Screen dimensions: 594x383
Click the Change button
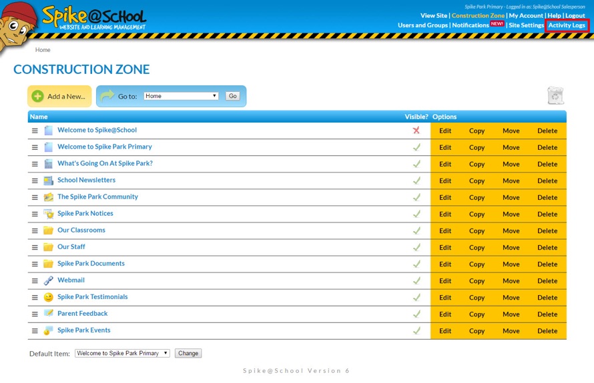tap(188, 353)
